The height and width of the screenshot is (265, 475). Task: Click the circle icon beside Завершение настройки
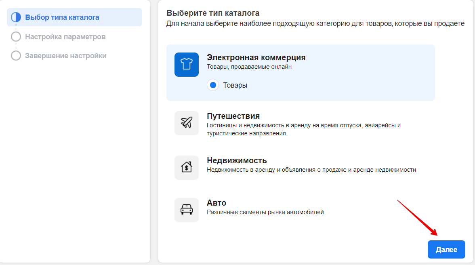point(16,56)
